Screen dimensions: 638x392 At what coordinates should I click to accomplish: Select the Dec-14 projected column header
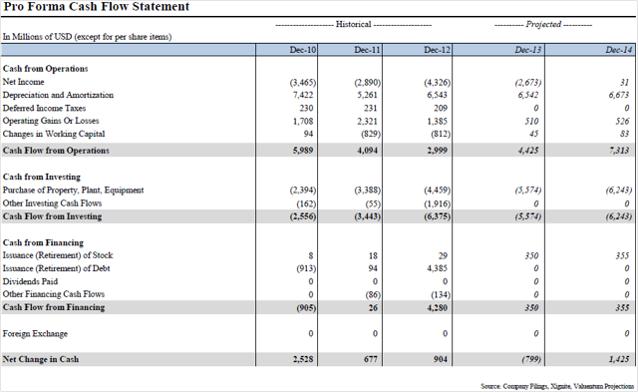619,50
